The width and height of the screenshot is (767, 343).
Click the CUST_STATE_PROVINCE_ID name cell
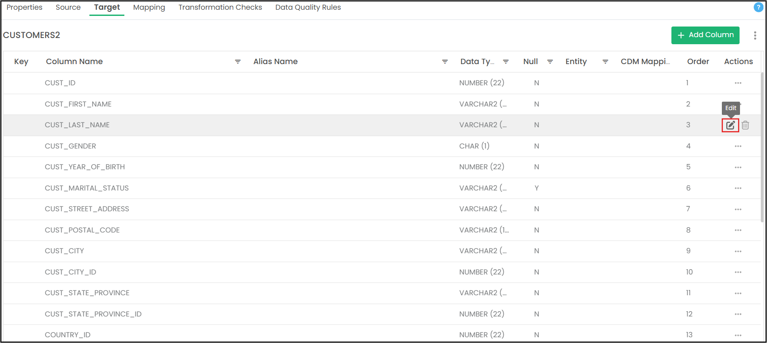pos(93,314)
